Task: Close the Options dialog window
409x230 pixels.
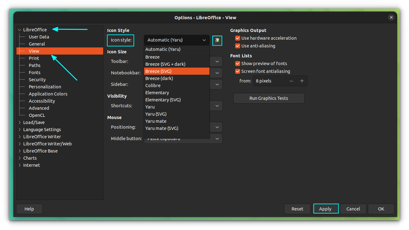Action: [x=391, y=18]
